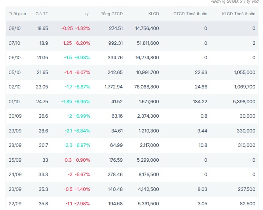Click volume 51,811,600
Image resolution: width=263 pixels, height=210 pixels.
[148, 43]
